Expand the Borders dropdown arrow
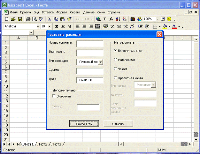200x154 pixels. click(159, 26)
